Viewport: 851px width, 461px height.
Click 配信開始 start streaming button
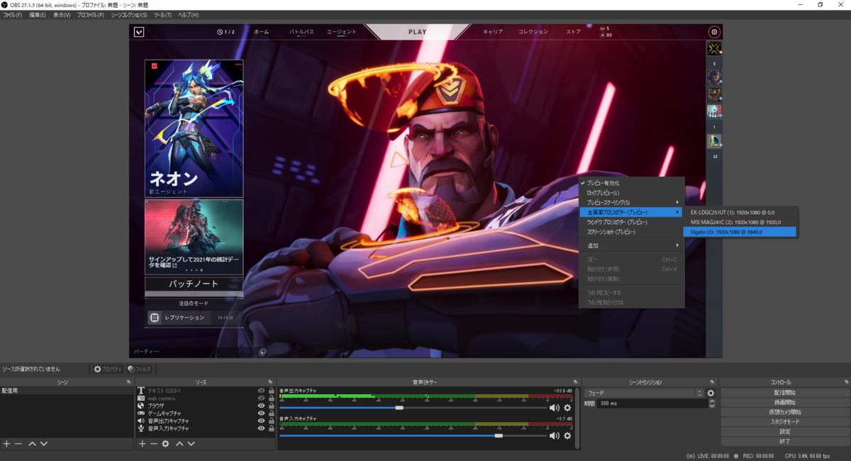point(784,392)
